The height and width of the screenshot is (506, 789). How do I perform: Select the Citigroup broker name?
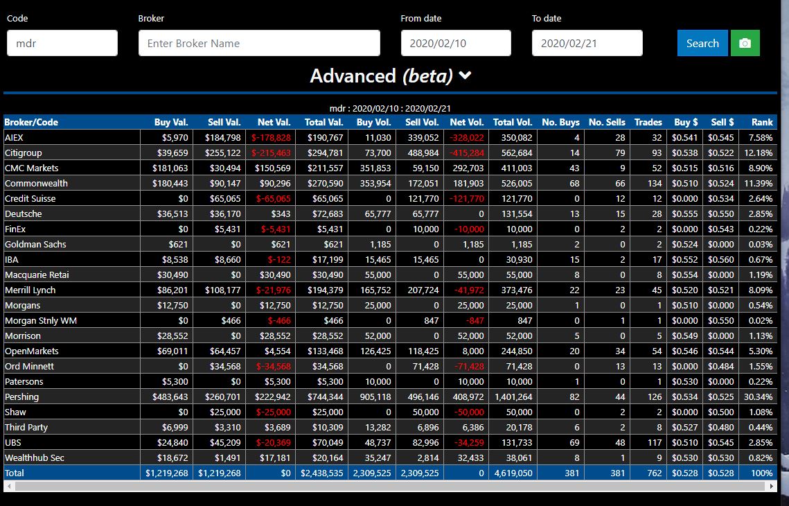point(23,152)
